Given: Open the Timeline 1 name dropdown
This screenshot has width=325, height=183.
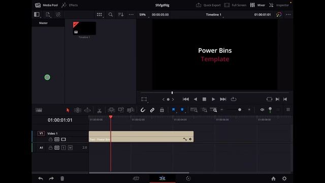Looking at the screenshot, I should (214, 15).
